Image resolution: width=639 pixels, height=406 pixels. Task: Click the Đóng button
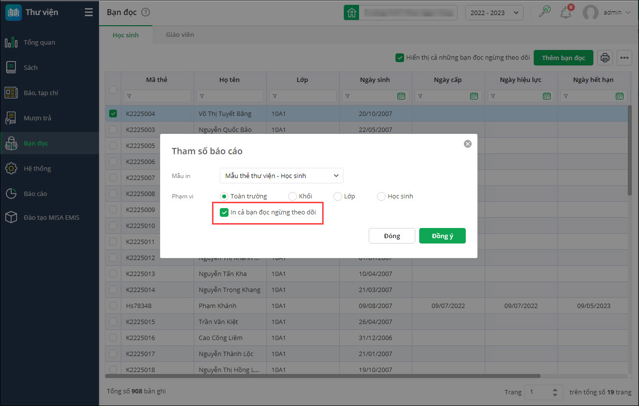coord(392,236)
